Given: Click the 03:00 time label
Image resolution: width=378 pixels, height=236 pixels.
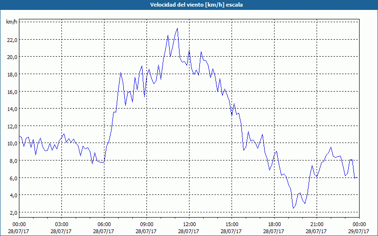Looking at the screenshot, I should [x=61, y=225].
